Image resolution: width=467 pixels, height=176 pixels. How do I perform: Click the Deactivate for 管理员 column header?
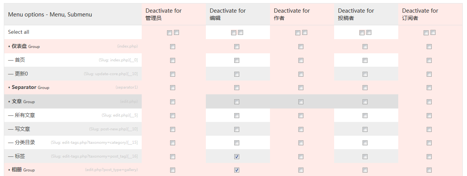164,14
